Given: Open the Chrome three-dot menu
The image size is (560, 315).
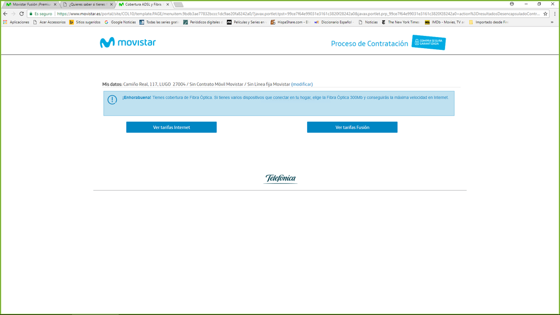Looking at the screenshot, I should [554, 13].
